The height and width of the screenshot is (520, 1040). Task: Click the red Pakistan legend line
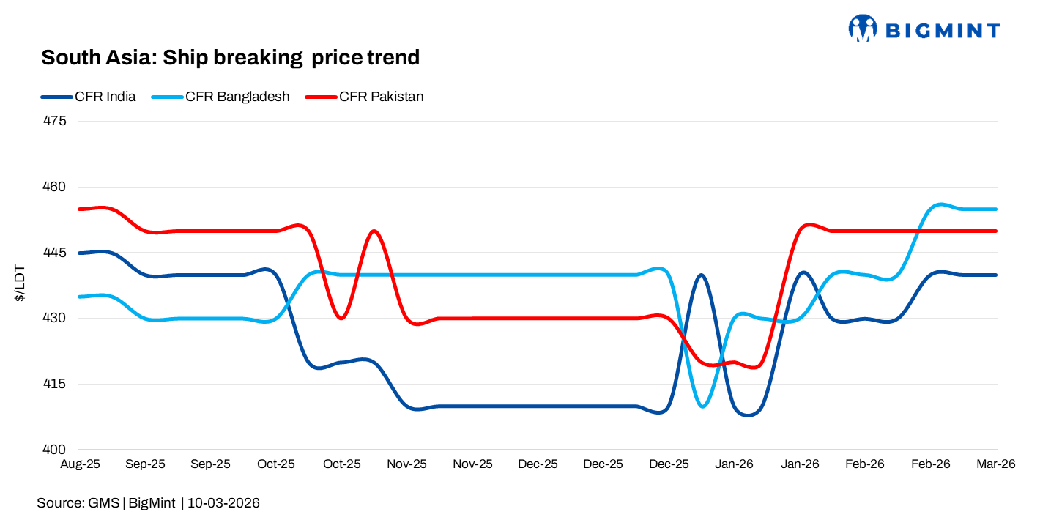(x=321, y=96)
